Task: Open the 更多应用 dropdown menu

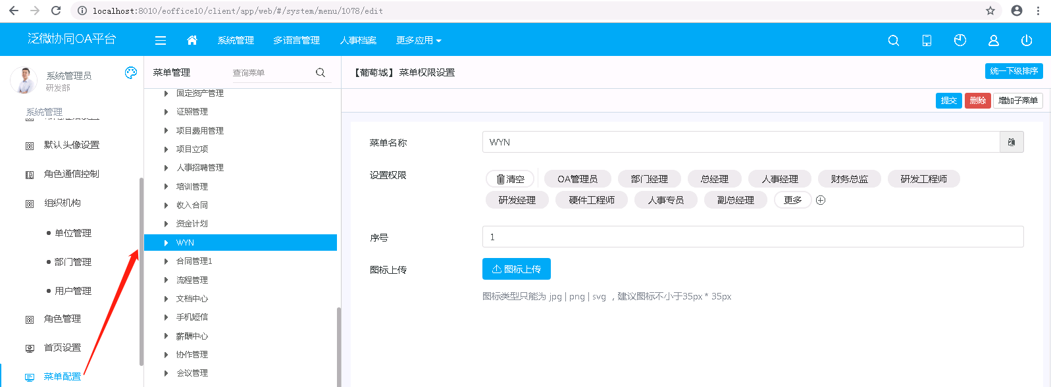Action: coord(419,40)
